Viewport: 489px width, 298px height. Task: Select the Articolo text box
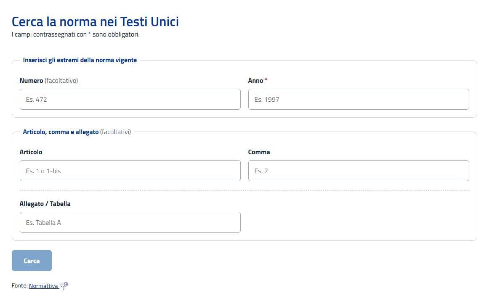pyautogui.click(x=130, y=171)
